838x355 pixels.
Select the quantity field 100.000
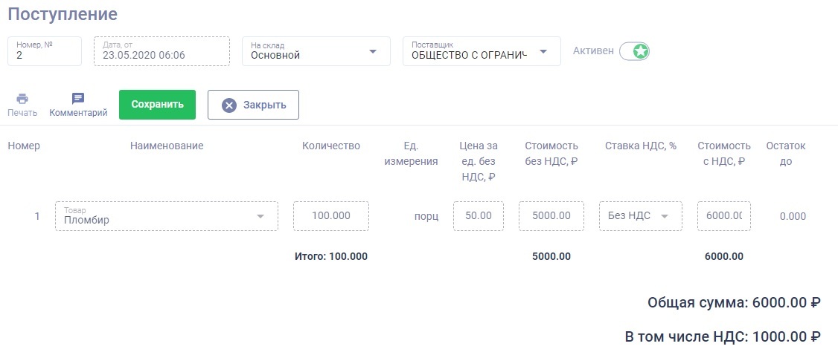[331, 216]
